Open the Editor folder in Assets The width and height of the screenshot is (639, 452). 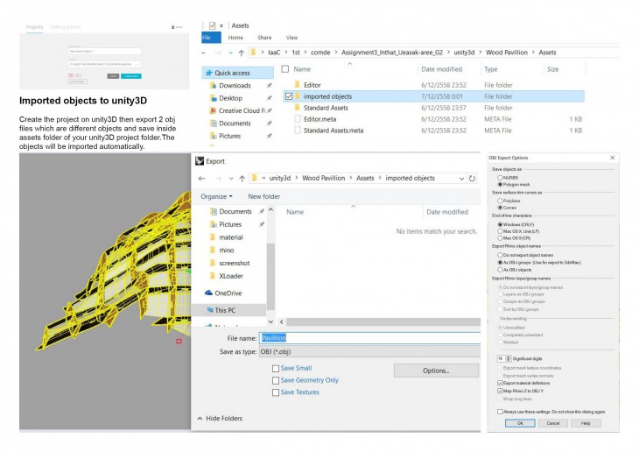pos(312,85)
